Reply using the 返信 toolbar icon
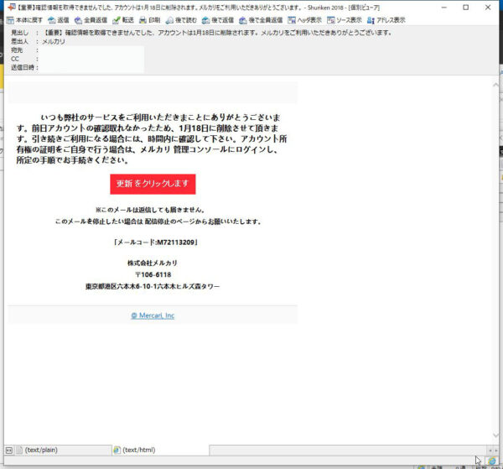 coord(51,20)
